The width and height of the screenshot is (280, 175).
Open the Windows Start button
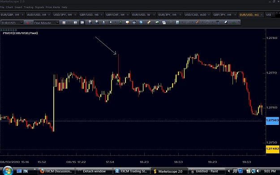(8, 171)
